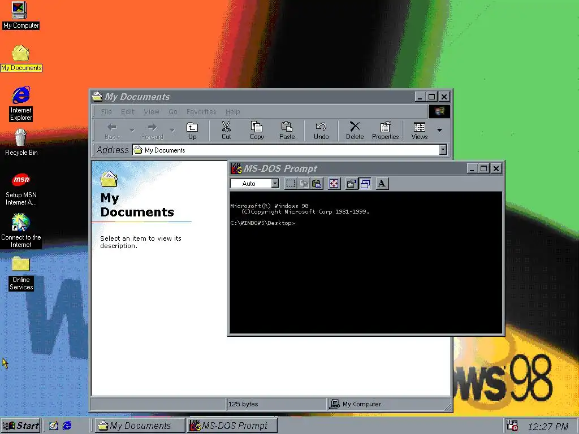The image size is (579, 434).
Task: Open the MS-DOS font size Auto dropdown
Action: [x=275, y=184]
